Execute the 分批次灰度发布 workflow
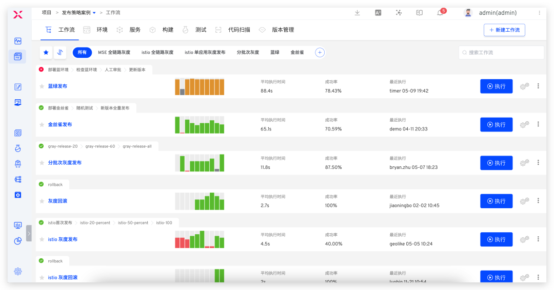554x290 pixels. click(496, 163)
